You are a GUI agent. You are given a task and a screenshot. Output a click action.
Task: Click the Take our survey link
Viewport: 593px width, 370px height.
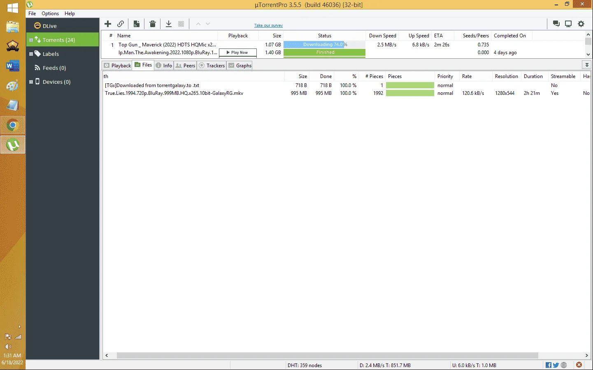[x=268, y=25]
